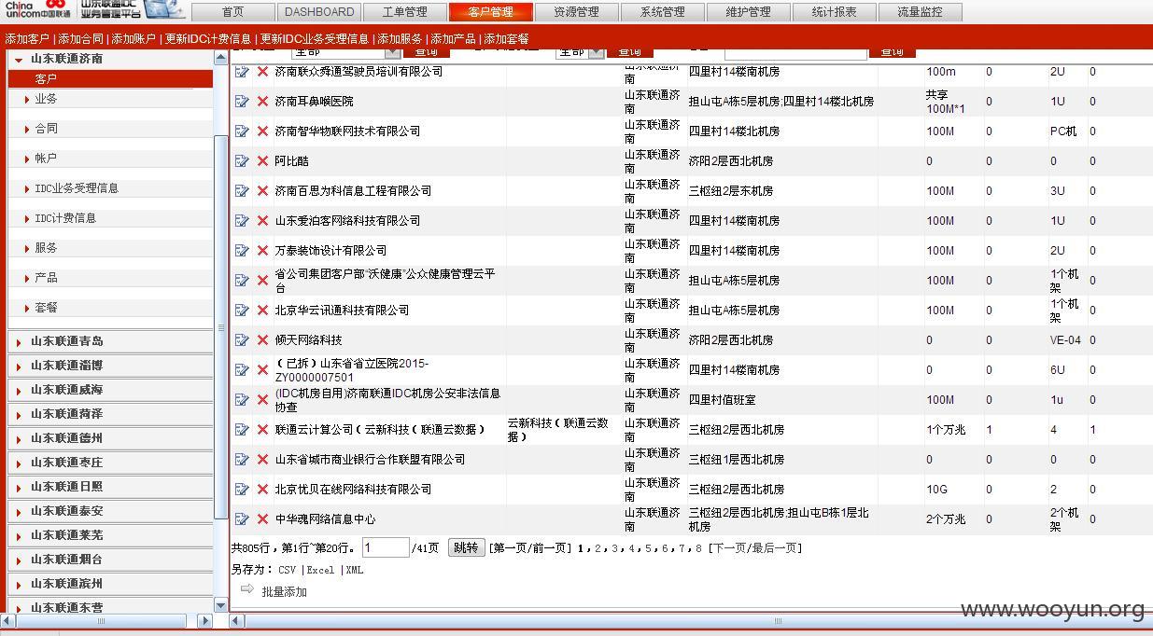Screen dimensions: 1153x636
Task: Click the 跳转 page jump button
Action: (466, 547)
